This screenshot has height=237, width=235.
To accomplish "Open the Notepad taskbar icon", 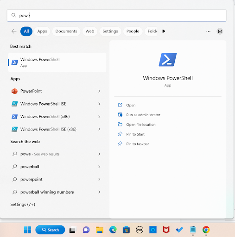I will (x=193, y=230).
